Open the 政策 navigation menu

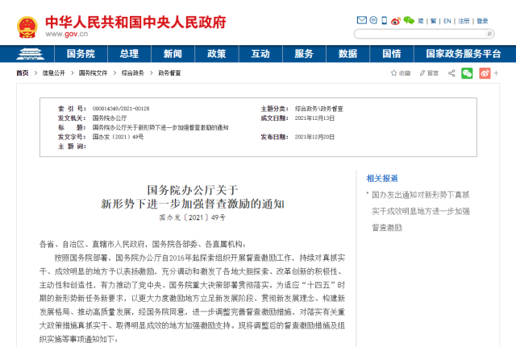[216, 53]
